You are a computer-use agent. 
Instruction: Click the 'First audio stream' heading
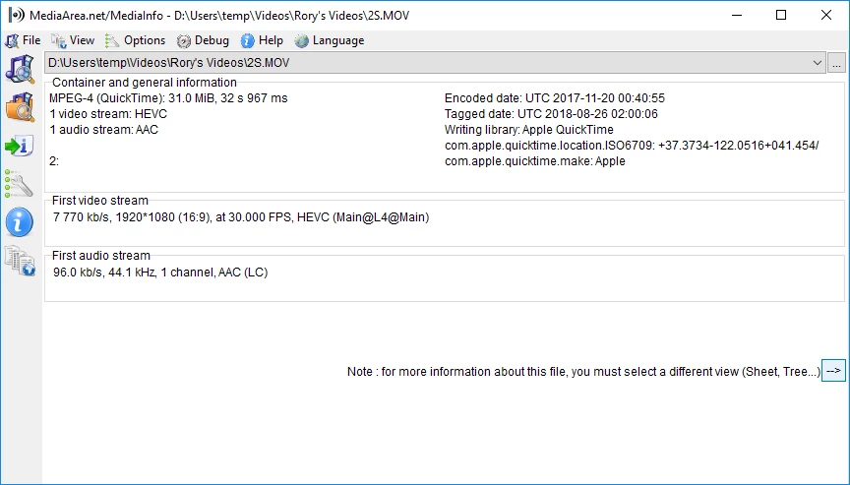[x=100, y=256]
